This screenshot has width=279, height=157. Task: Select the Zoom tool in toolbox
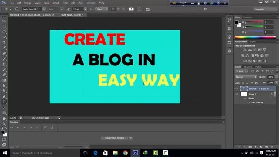point(4,124)
